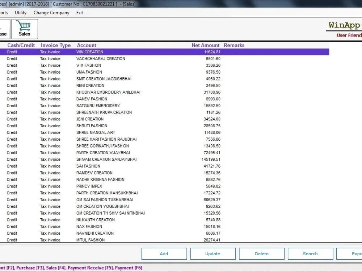The width and height of the screenshot is (362, 272).
Task: Select OM CREATION TH SHIV SAI NITINBHAI row
Action: pos(164,213)
